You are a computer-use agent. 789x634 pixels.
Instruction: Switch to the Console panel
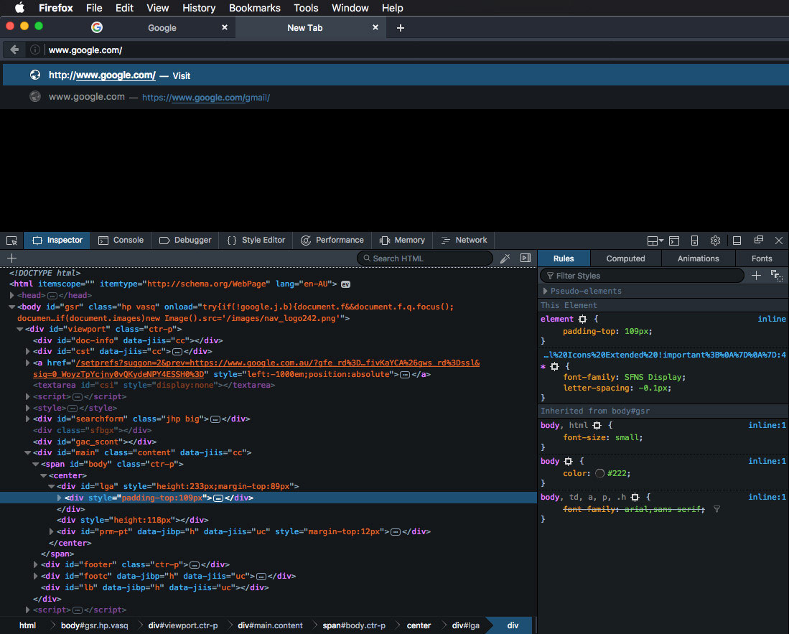[x=121, y=240]
